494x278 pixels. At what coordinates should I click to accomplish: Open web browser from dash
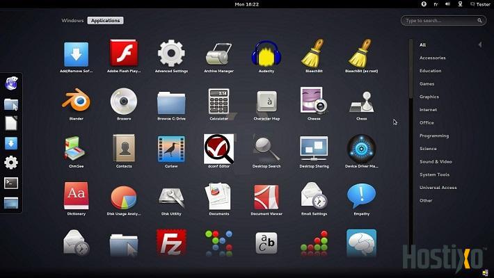pos(11,83)
